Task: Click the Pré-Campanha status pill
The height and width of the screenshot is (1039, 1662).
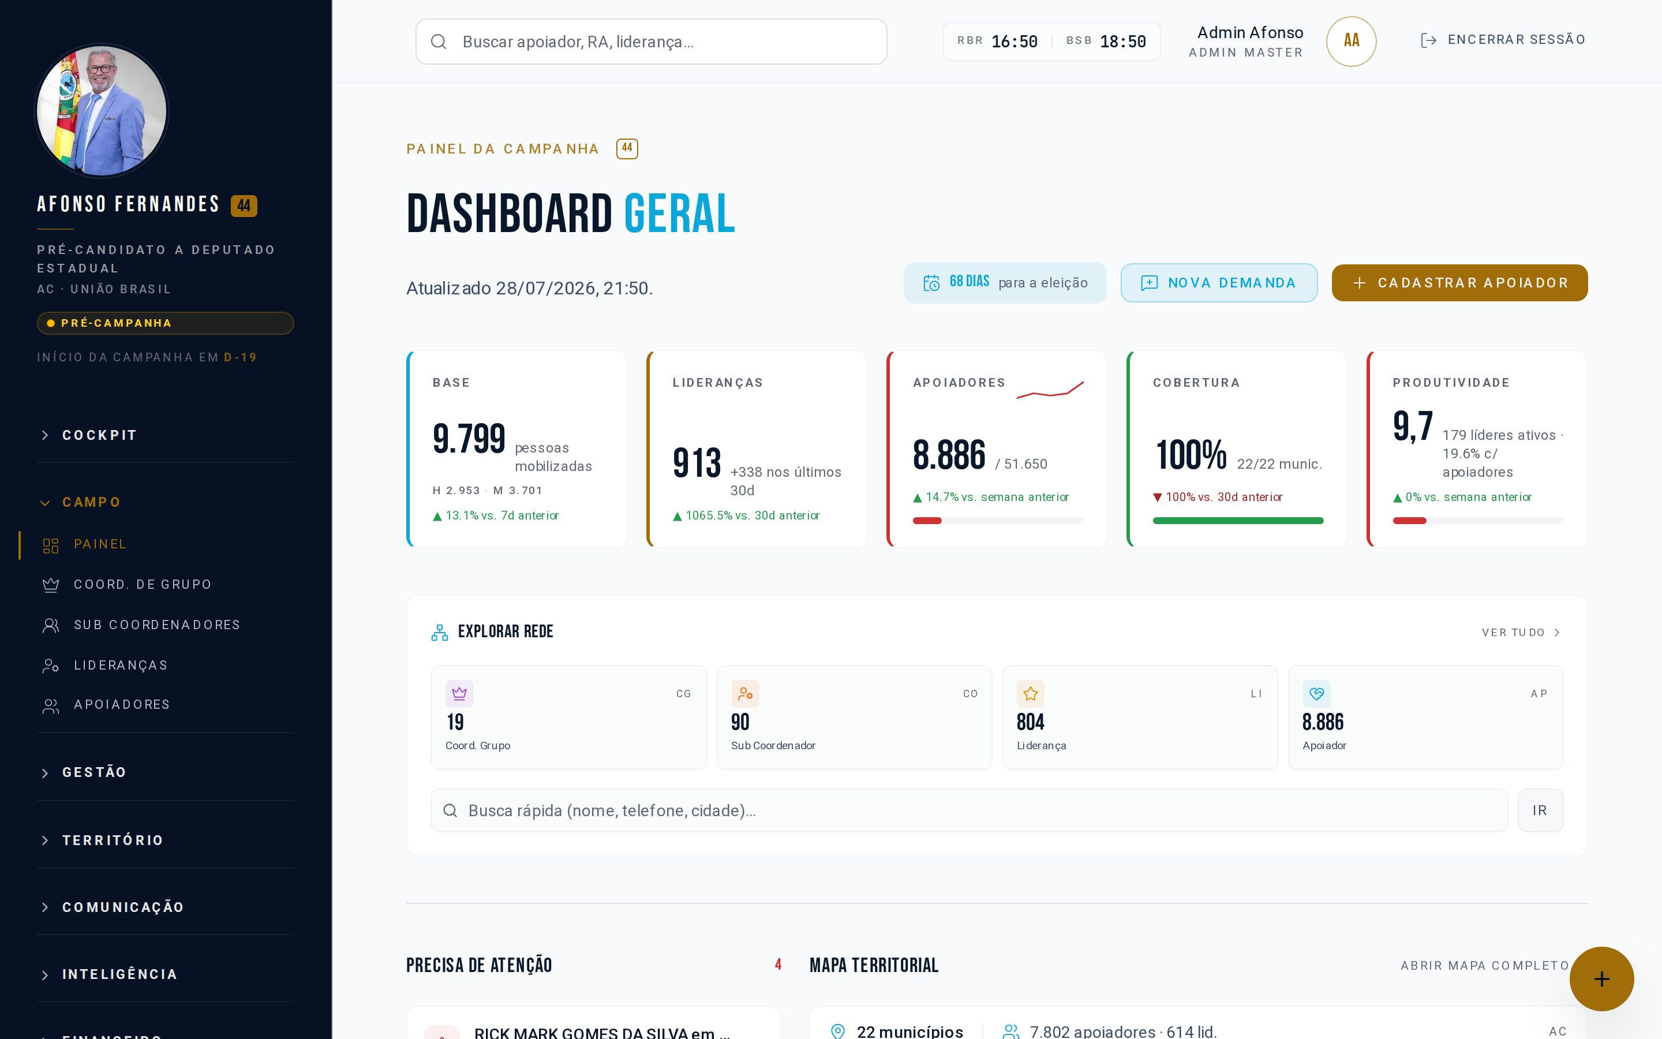Action: [x=166, y=323]
